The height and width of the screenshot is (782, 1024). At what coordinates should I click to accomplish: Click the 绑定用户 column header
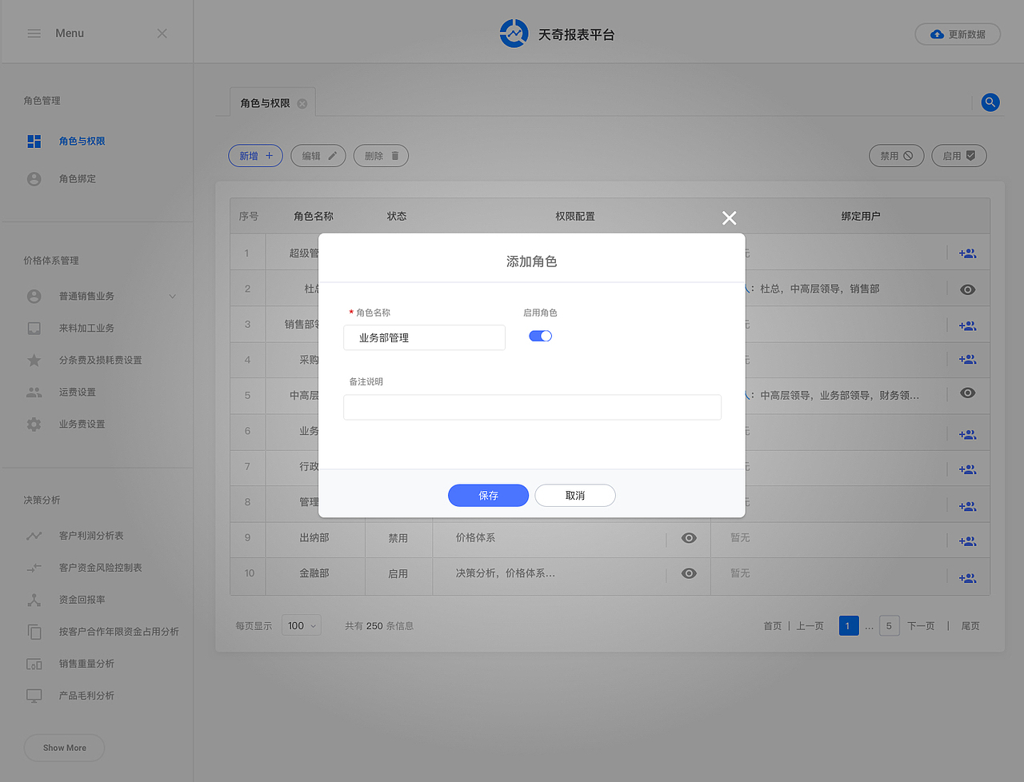pos(861,217)
